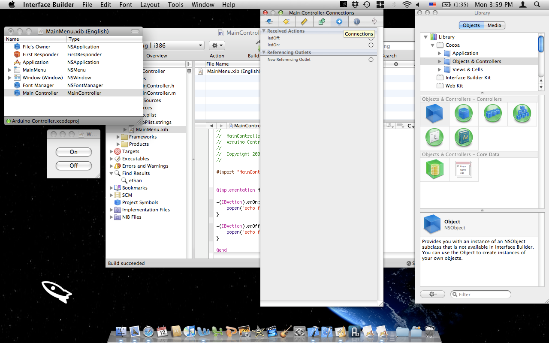
Task: Open the Library gear action menu
Action: pyautogui.click(x=433, y=294)
